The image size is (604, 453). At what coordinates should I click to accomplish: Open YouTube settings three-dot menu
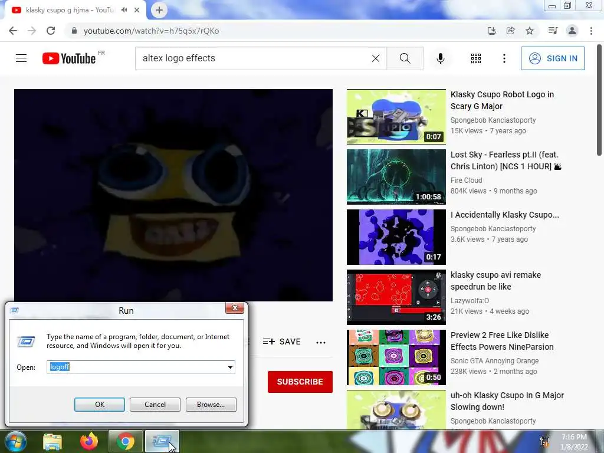(x=504, y=58)
